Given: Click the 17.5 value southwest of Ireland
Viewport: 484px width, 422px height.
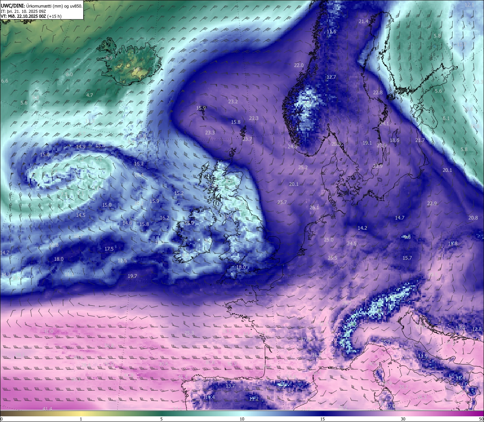Looking at the screenshot, I should tap(109, 249).
